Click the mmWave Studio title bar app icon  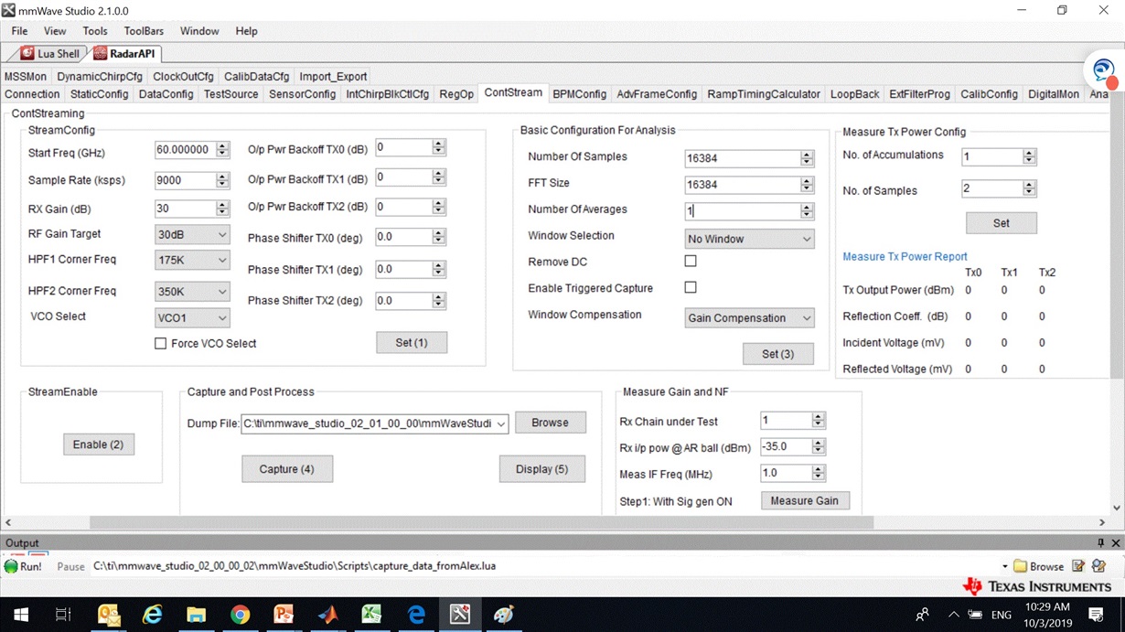9,11
